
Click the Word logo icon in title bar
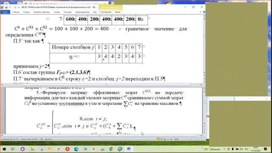pos(2,7)
